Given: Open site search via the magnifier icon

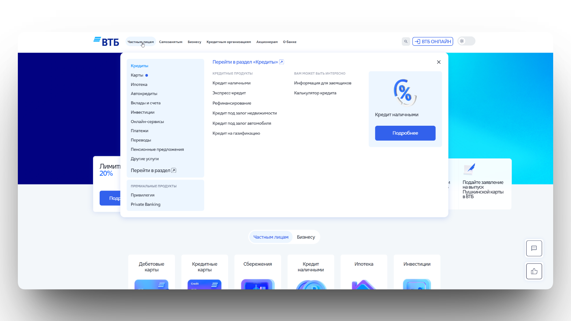Looking at the screenshot, I should tap(406, 41).
